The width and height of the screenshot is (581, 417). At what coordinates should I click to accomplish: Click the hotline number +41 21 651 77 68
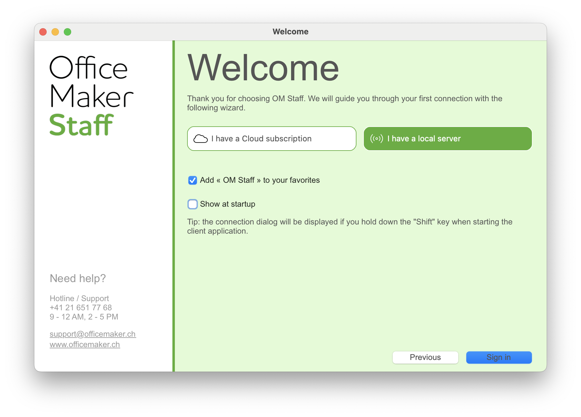(x=81, y=308)
